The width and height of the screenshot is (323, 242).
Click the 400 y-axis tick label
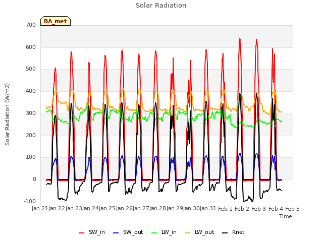(x=31, y=91)
